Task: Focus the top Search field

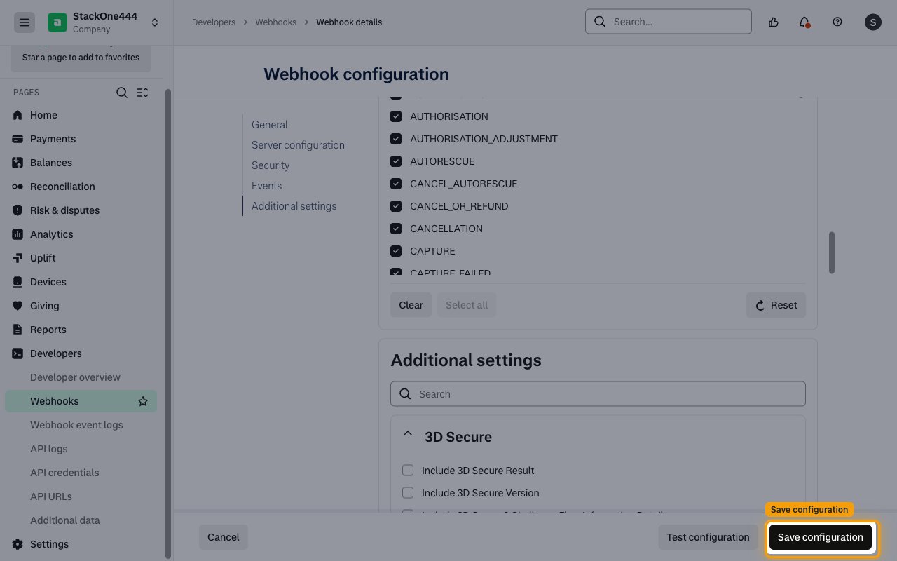Action: click(669, 22)
